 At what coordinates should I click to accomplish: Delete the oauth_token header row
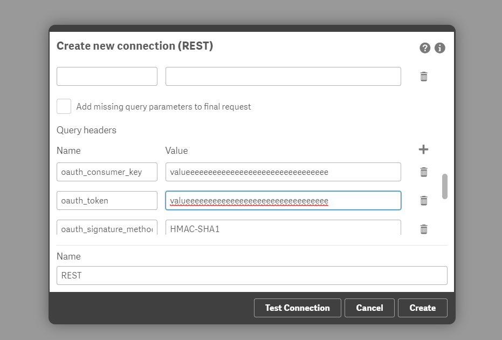coord(424,201)
